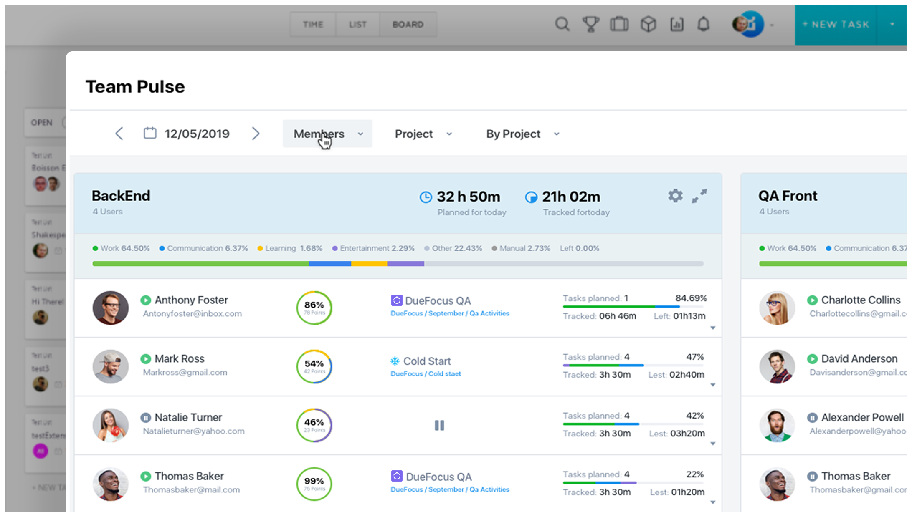This screenshot has width=912, height=517.
Task: Expand the BackEnd panel with the arrows icon
Action: (699, 196)
